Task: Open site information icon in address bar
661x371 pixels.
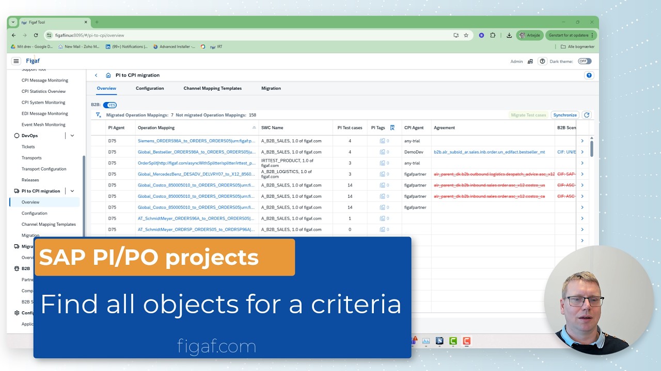Action: click(x=49, y=35)
